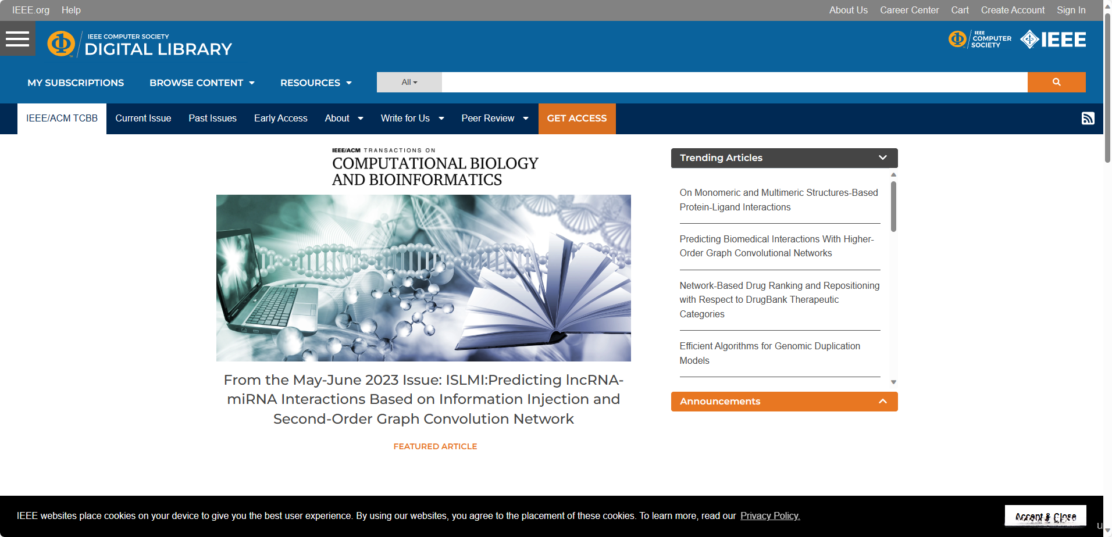Click the Trending list scroll-down arrow
1112x537 pixels.
[x=893, y=382]
